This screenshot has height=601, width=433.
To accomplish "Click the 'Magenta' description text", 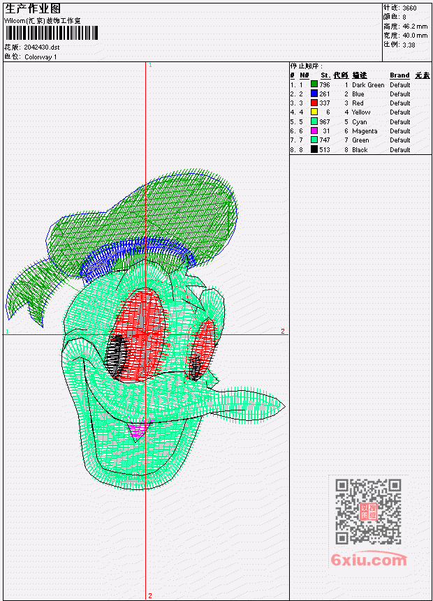I will (x=365, y=131).
